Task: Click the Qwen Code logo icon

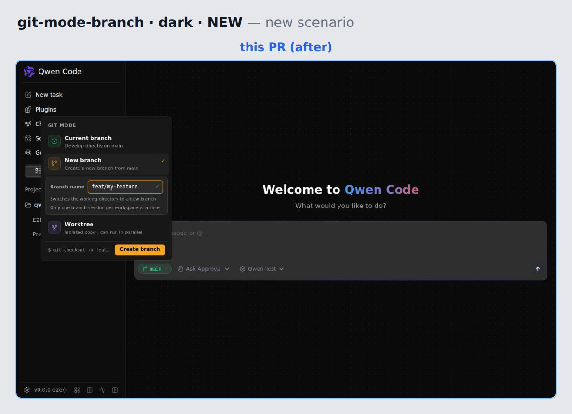Action: [29, 72]
